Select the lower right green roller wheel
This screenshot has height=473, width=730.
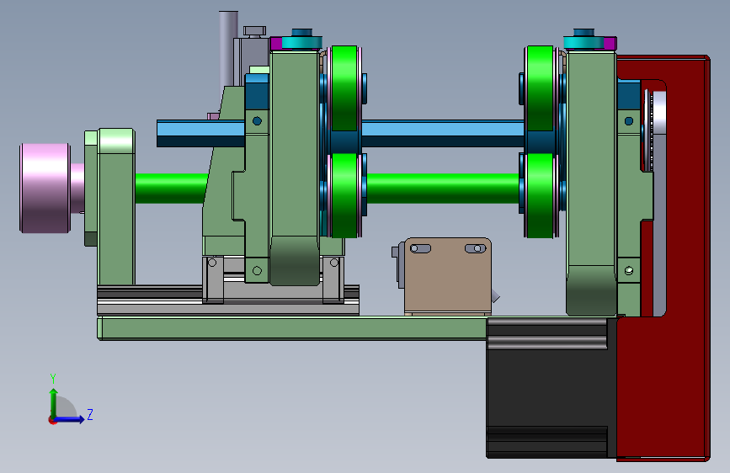tap(540, 195)
